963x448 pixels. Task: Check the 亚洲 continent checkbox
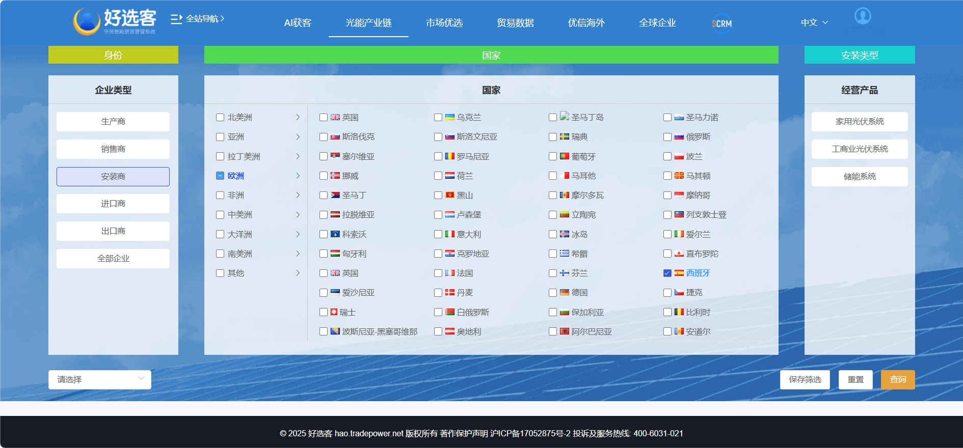(220, 137)
